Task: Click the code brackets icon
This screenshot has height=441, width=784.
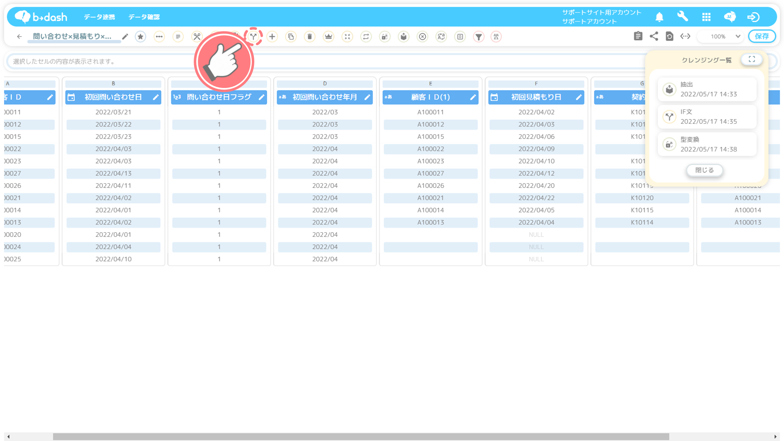Action: [685, 36]
